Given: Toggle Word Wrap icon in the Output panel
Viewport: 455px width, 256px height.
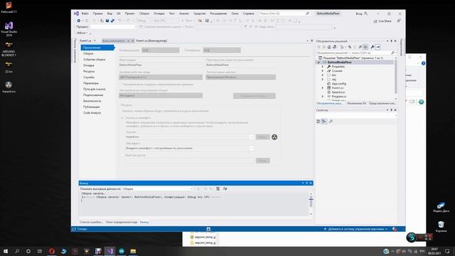Looking at the screenshot, I should coord(225,188).
